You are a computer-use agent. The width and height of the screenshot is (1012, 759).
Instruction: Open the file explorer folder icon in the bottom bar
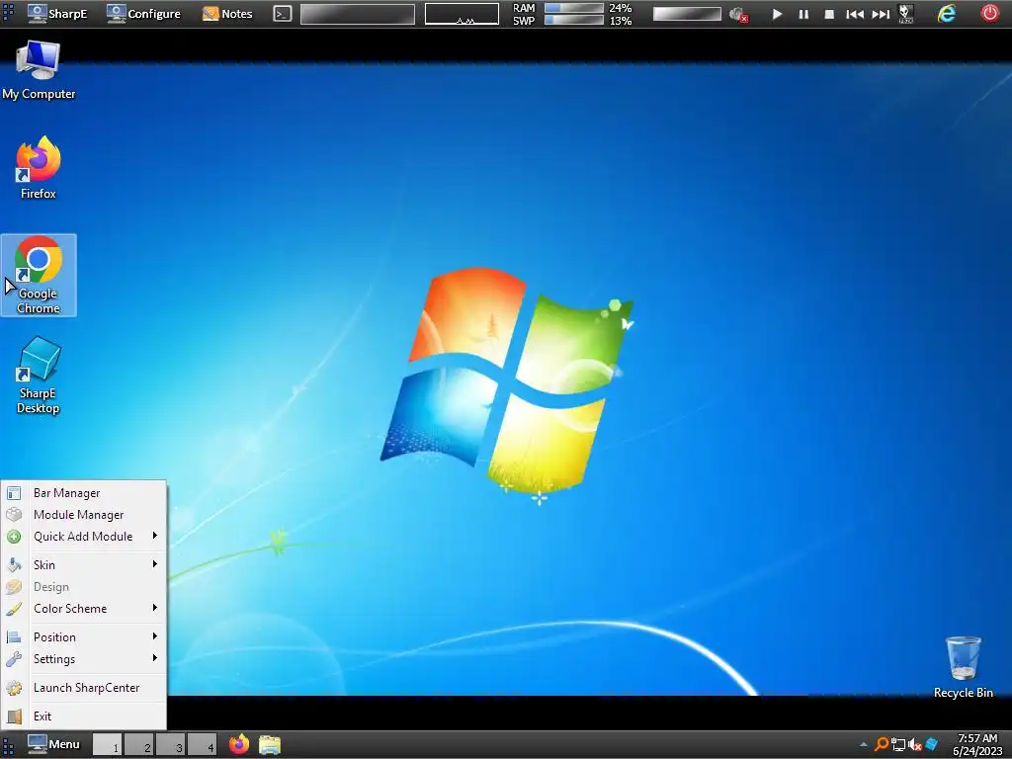click(270, 745)
